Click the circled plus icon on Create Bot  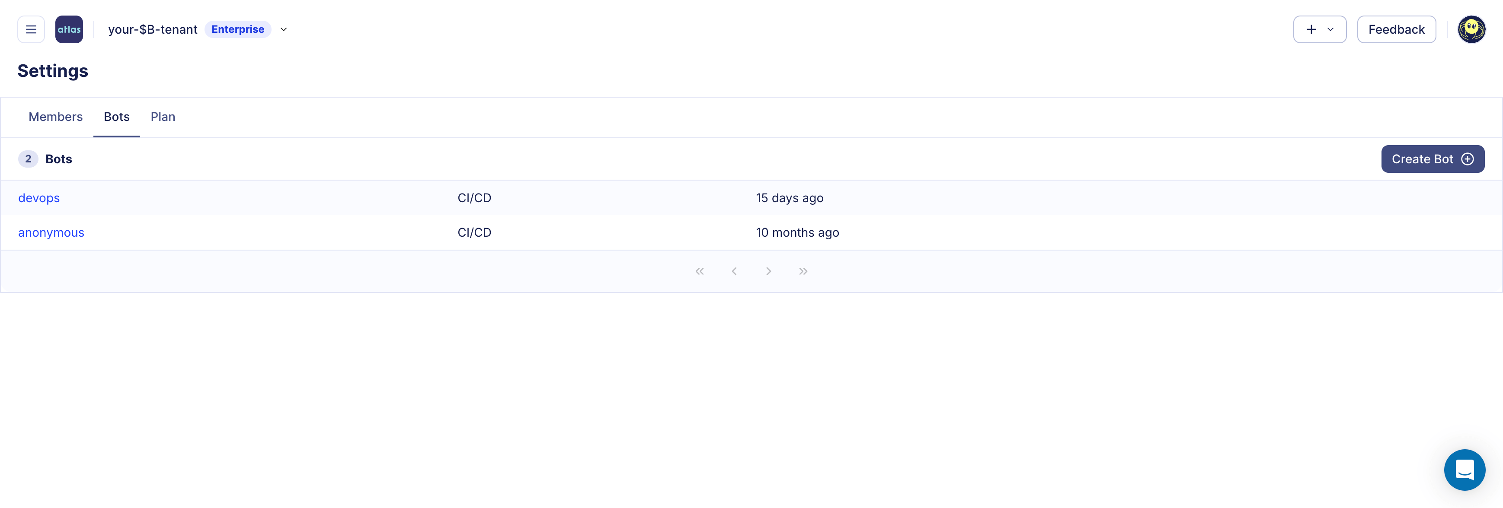(1468, 159)
